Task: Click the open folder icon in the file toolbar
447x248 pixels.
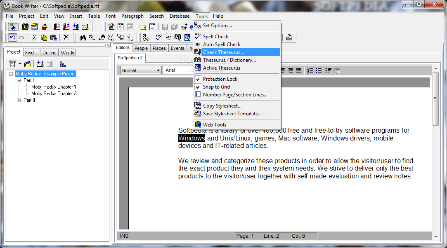Action: tap(143, 27)
